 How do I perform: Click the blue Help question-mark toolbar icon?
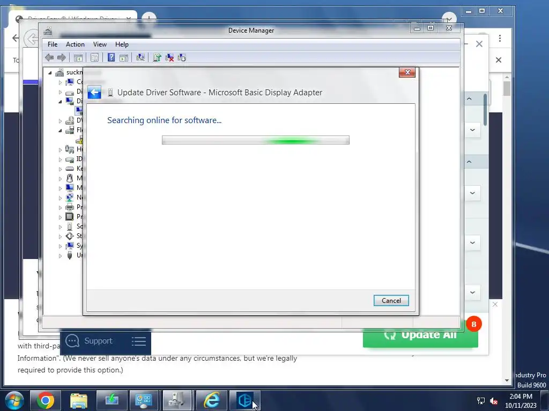(111, 58)
